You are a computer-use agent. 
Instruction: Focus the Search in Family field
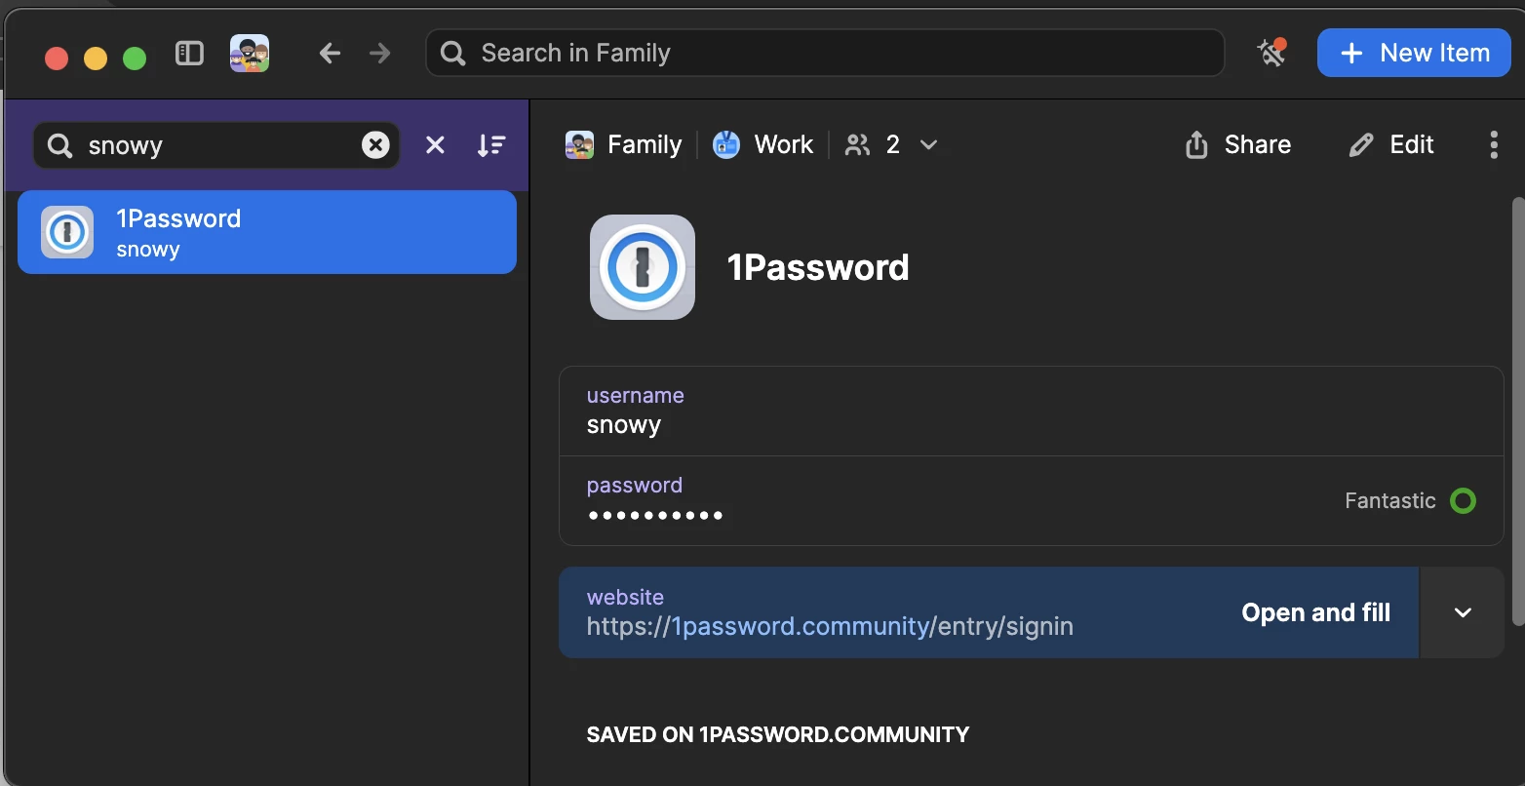click(825, 53)
